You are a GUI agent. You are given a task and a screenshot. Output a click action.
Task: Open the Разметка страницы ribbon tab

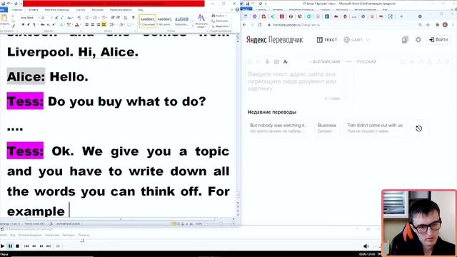pyautogui.click(x=56, y=9)
